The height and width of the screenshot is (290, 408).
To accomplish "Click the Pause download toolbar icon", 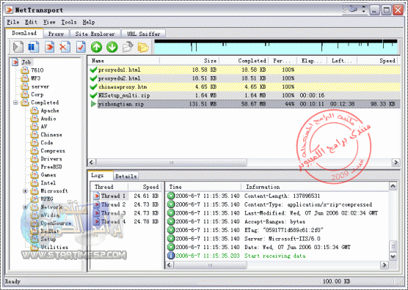I will pos(34,48).
